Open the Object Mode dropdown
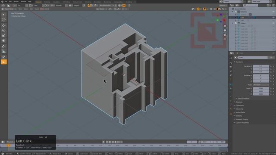 click(x=9, y=9)
